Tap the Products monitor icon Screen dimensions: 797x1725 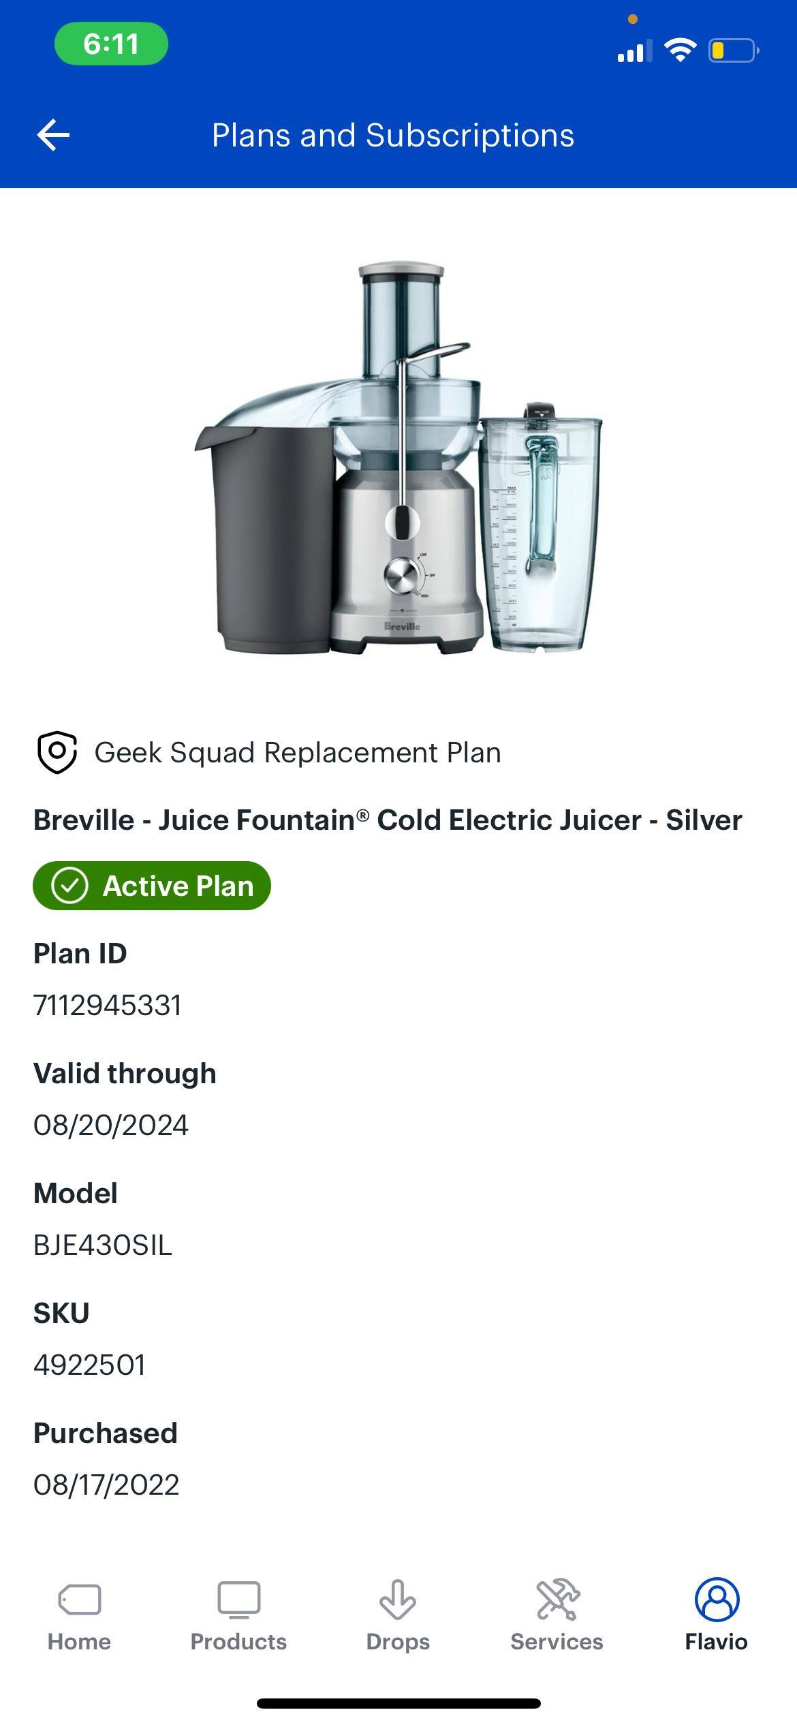click(x=238, y=1598)
